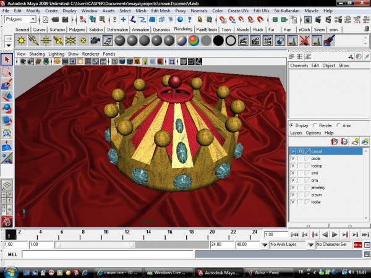Switch to the nCloth shelf tab
This screenshot has width=371, height=278.
click(x=304, y=30)
